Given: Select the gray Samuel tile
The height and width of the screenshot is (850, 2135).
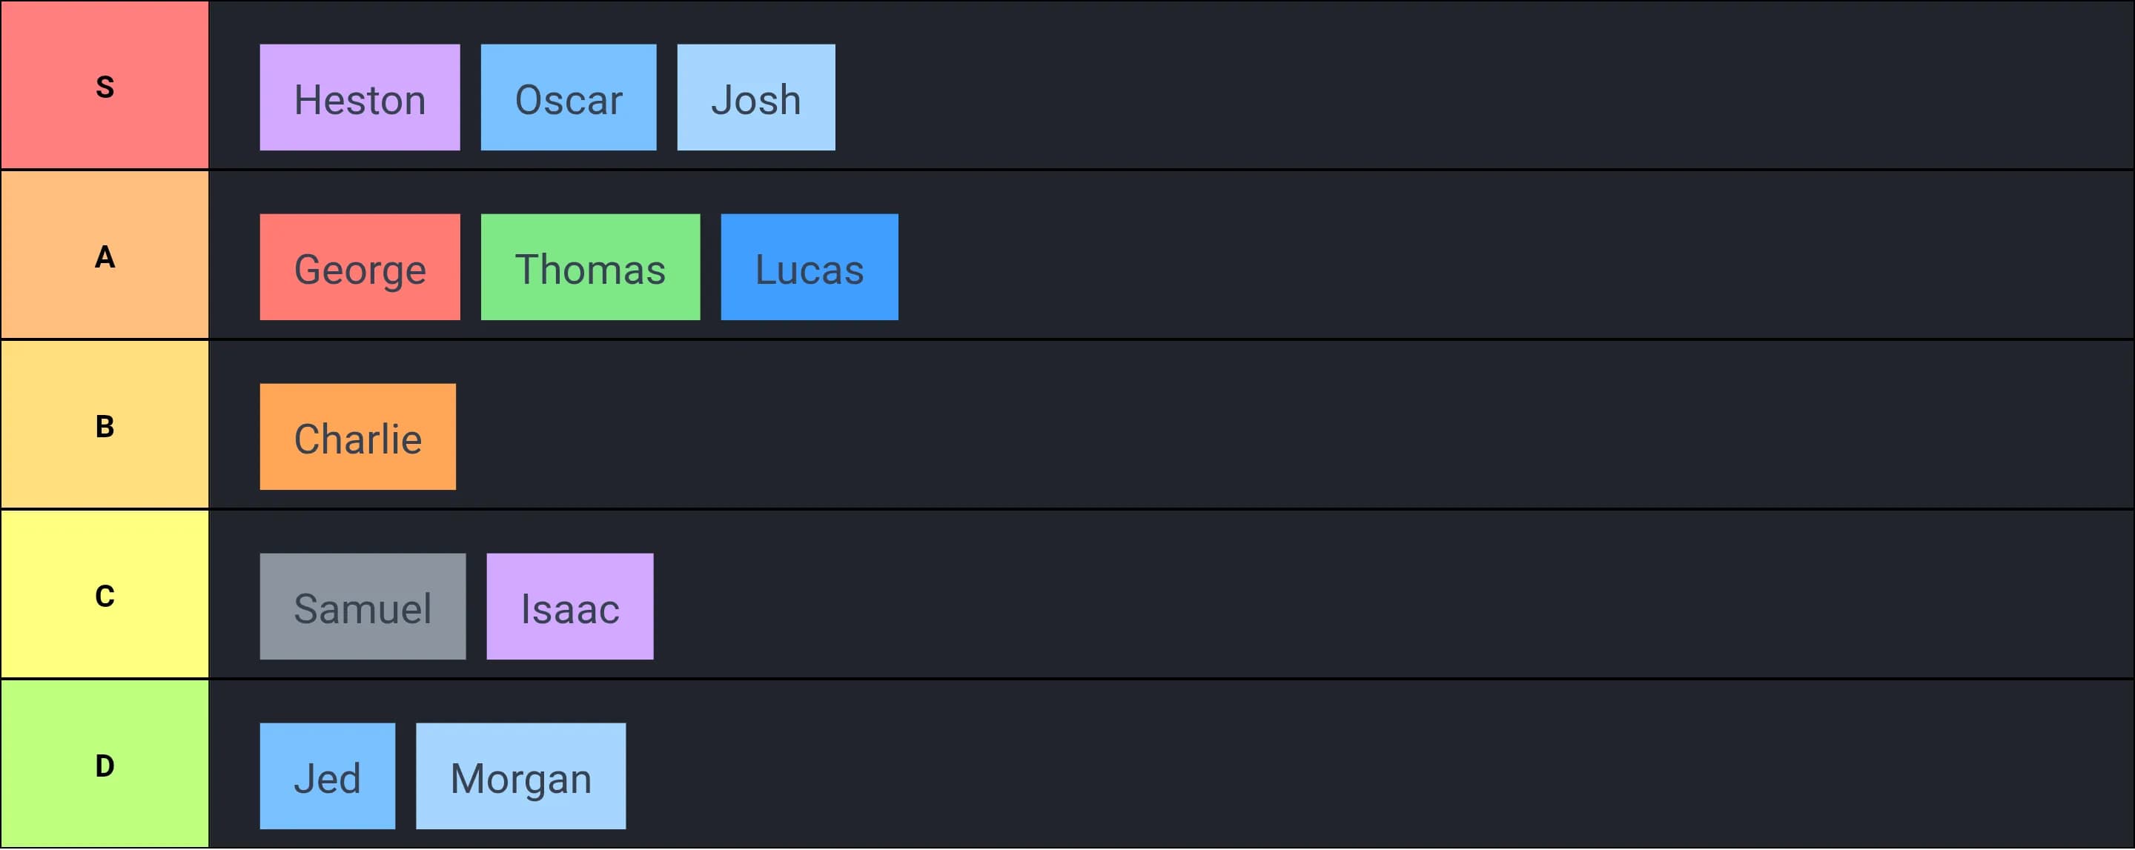Looking at the screenshot, I should point(363,607).
